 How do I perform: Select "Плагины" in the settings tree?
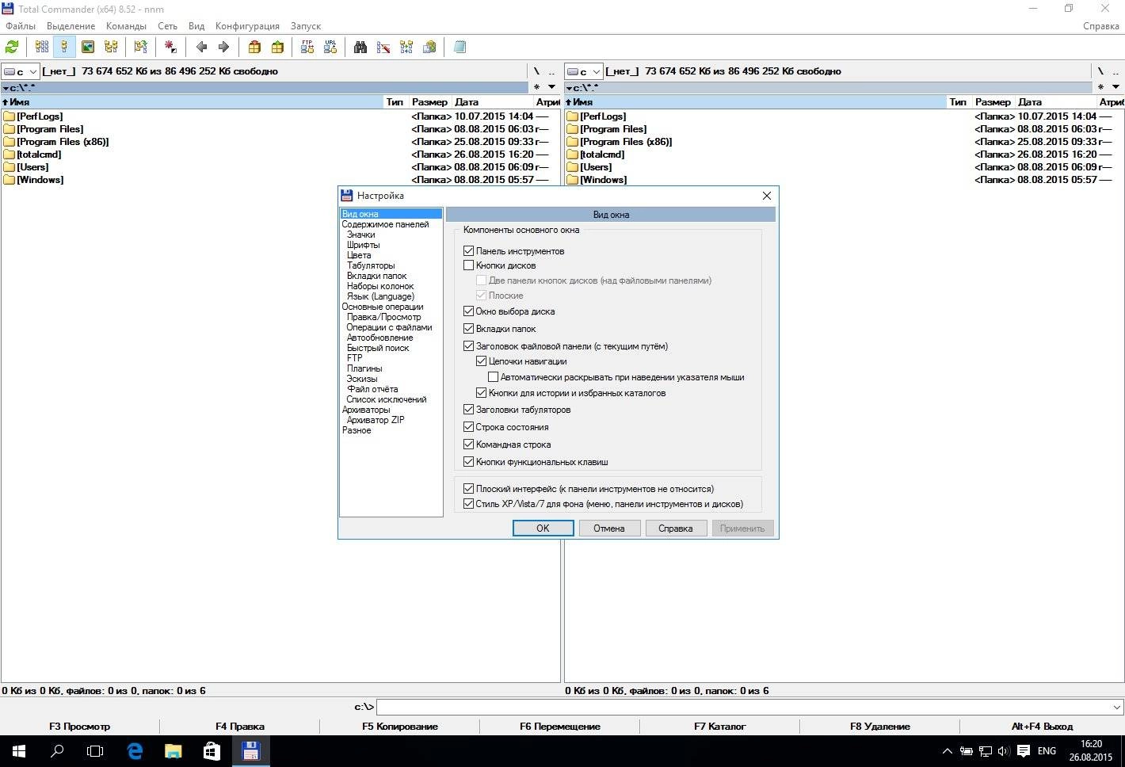coord(364,368)
